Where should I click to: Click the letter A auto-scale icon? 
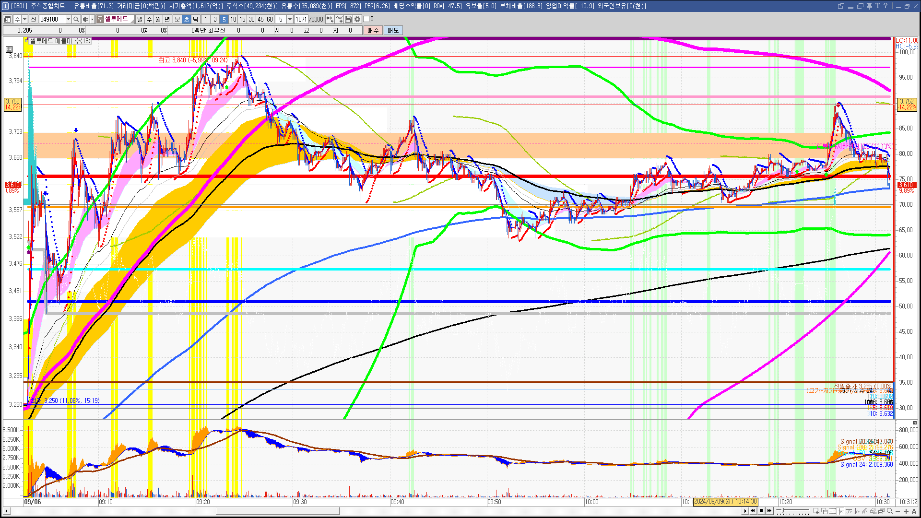(x=914, y=511)
